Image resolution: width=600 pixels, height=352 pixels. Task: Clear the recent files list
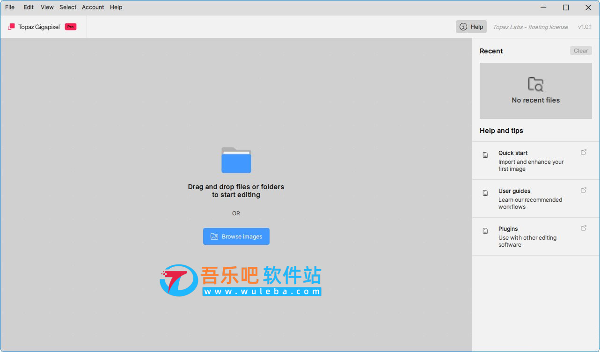tap(581, 51)
